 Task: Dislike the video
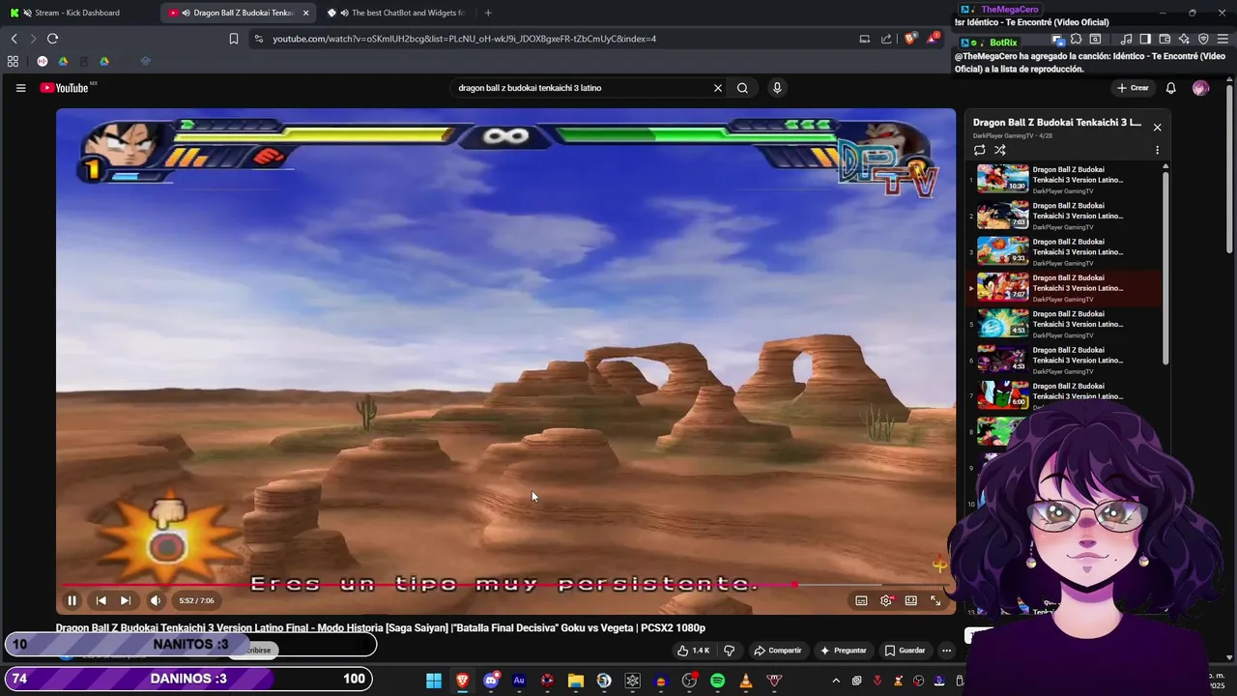730,651
